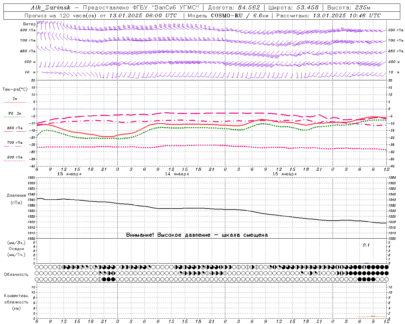Click the Внимание! Высокое давление warning text
Viewport: 405px width, 324px height.
pos(197,235)
